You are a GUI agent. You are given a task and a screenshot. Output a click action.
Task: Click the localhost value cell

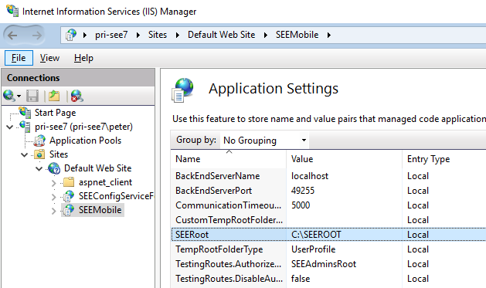[310, 176]
